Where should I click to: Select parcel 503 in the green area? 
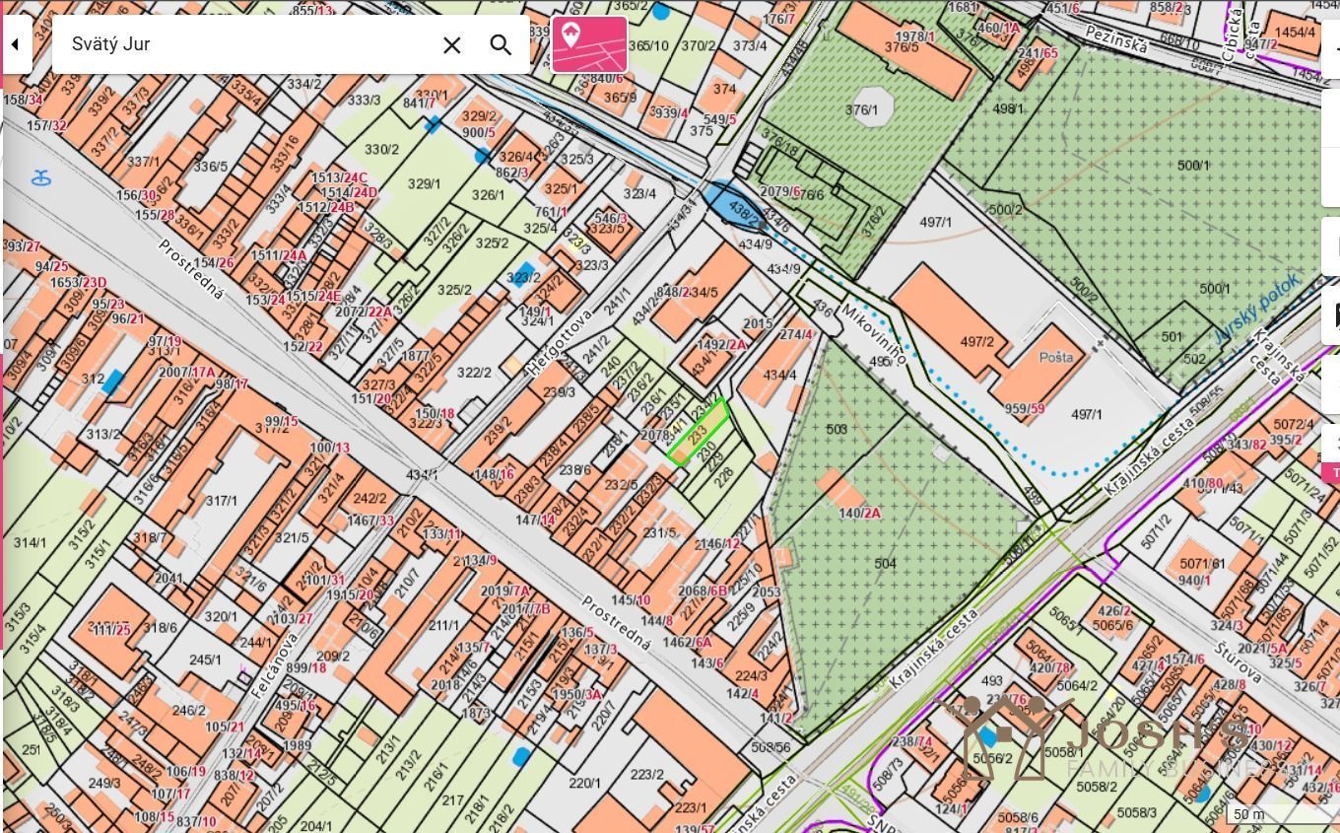pyautogui.click(x=837, y=429)
